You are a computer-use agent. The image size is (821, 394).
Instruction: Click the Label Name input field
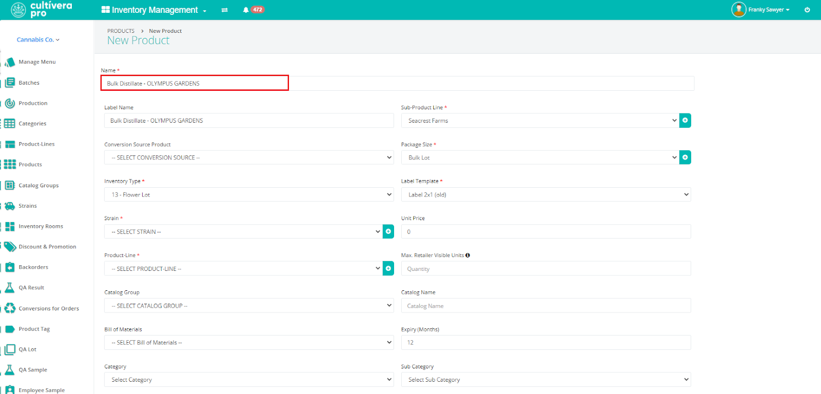point(249,121)
